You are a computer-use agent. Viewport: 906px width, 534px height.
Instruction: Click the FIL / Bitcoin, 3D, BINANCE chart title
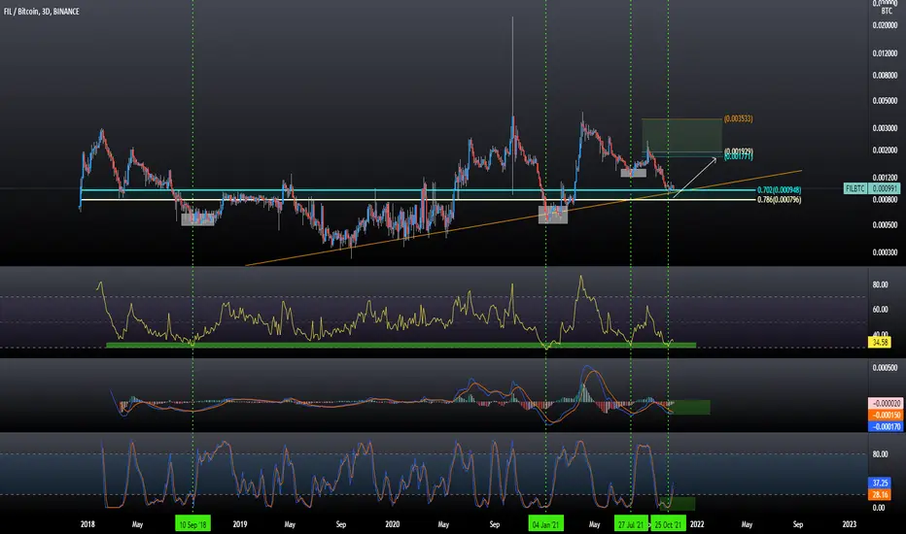point(42,12)
